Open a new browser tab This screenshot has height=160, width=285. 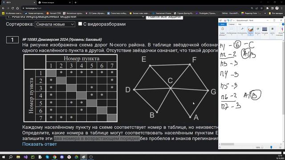(75, 3)
